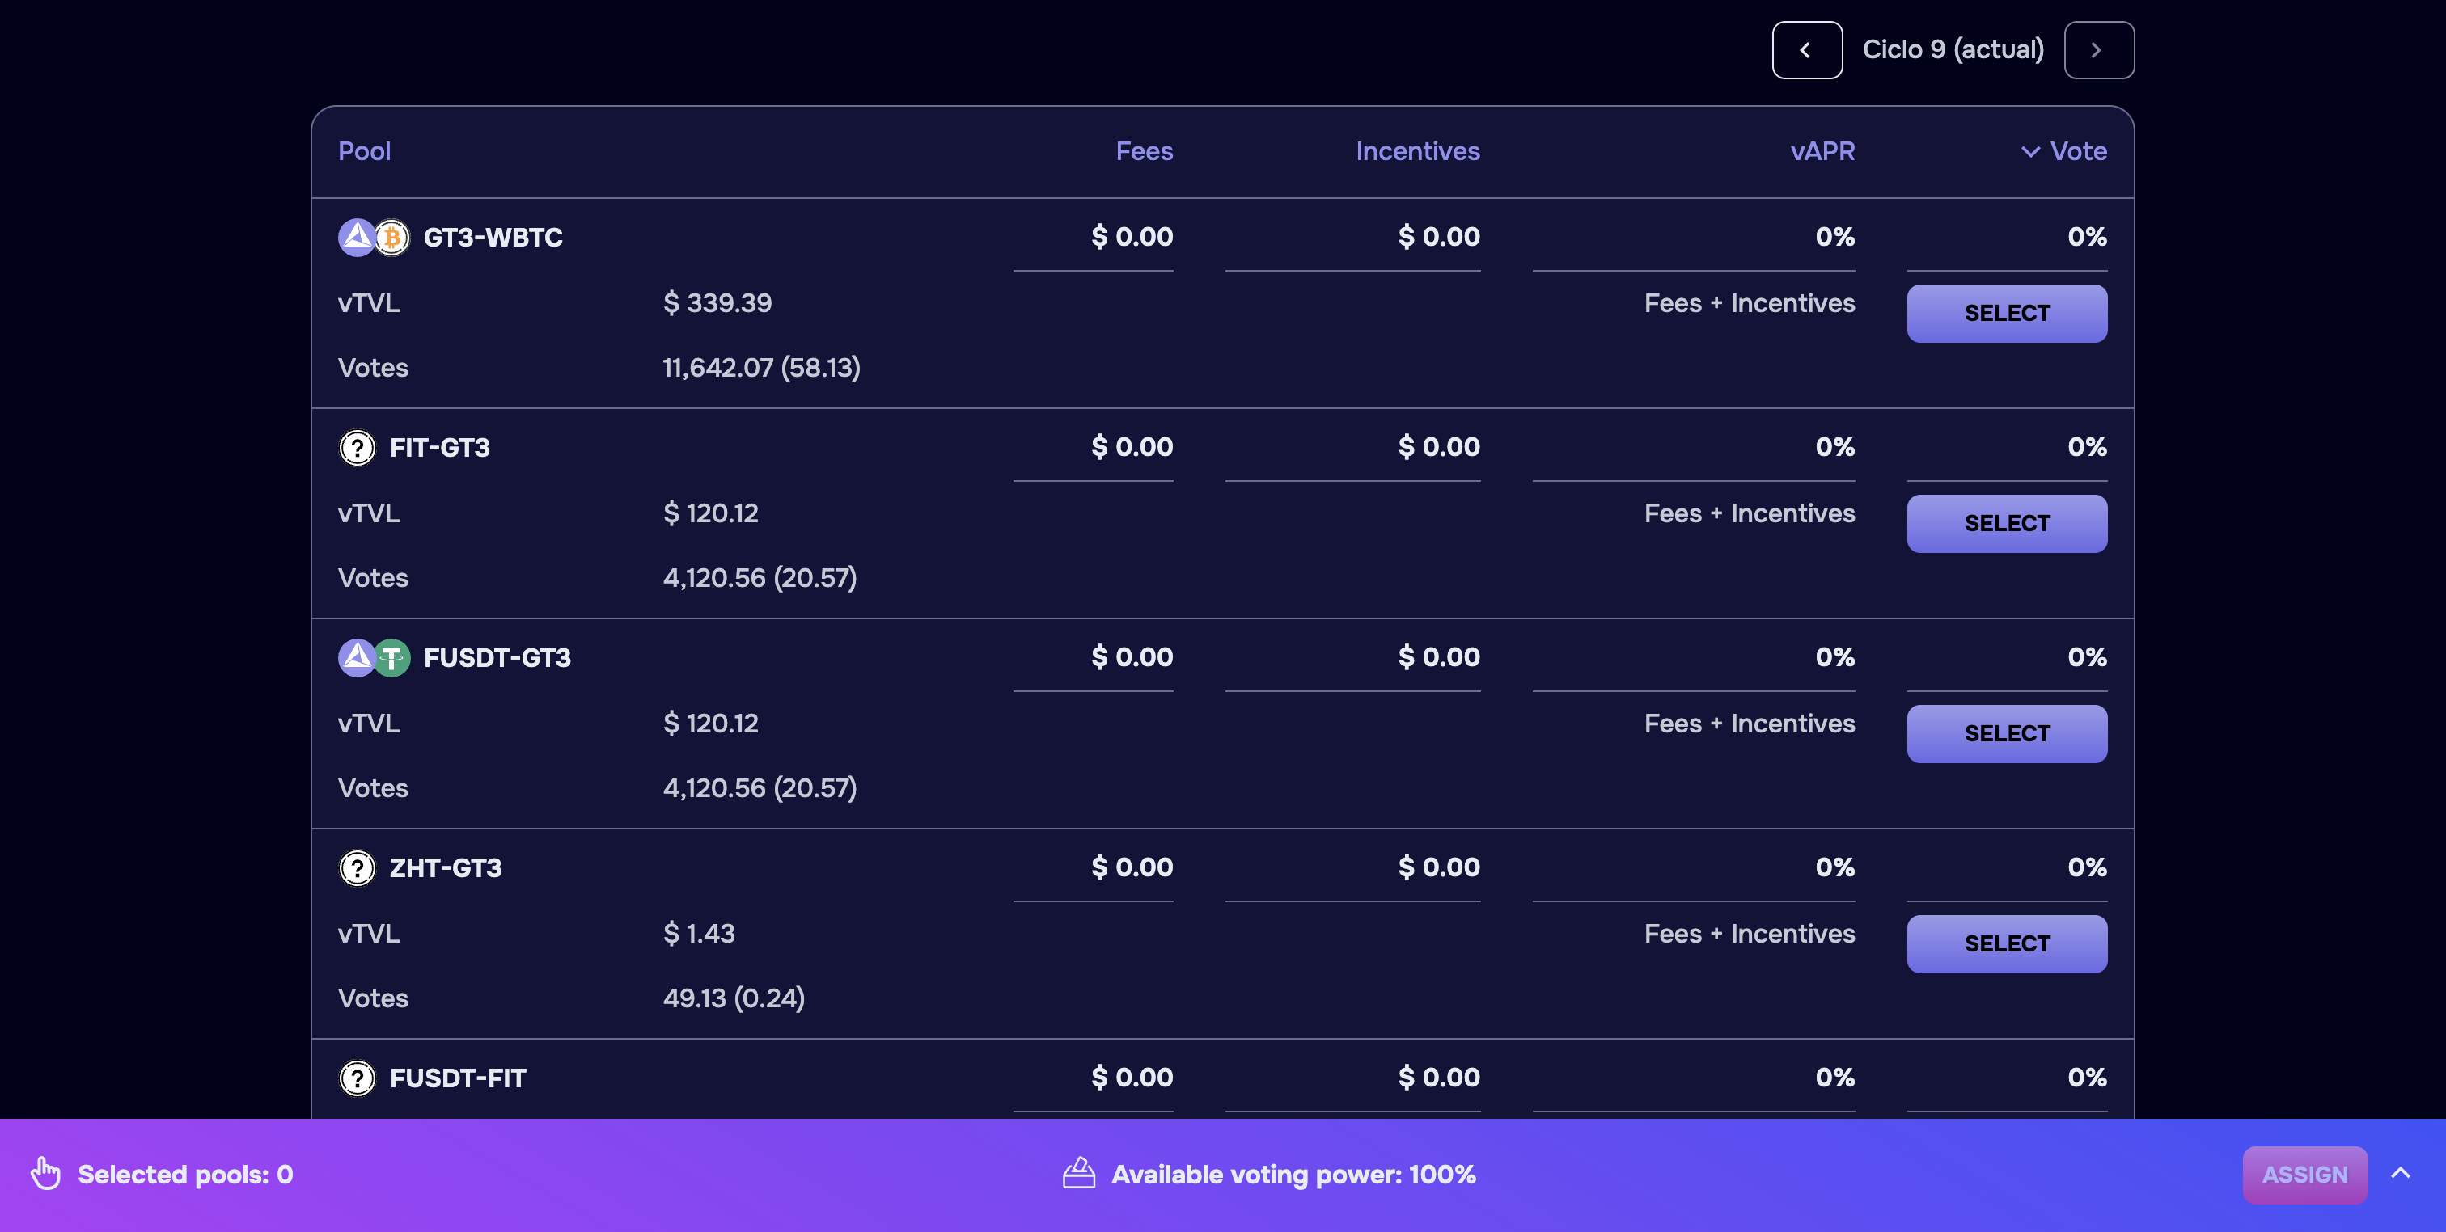Click Available voting power: 100% text

1293,1175
